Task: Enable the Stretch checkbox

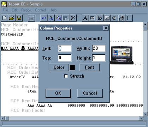Action: coord(66,76)
